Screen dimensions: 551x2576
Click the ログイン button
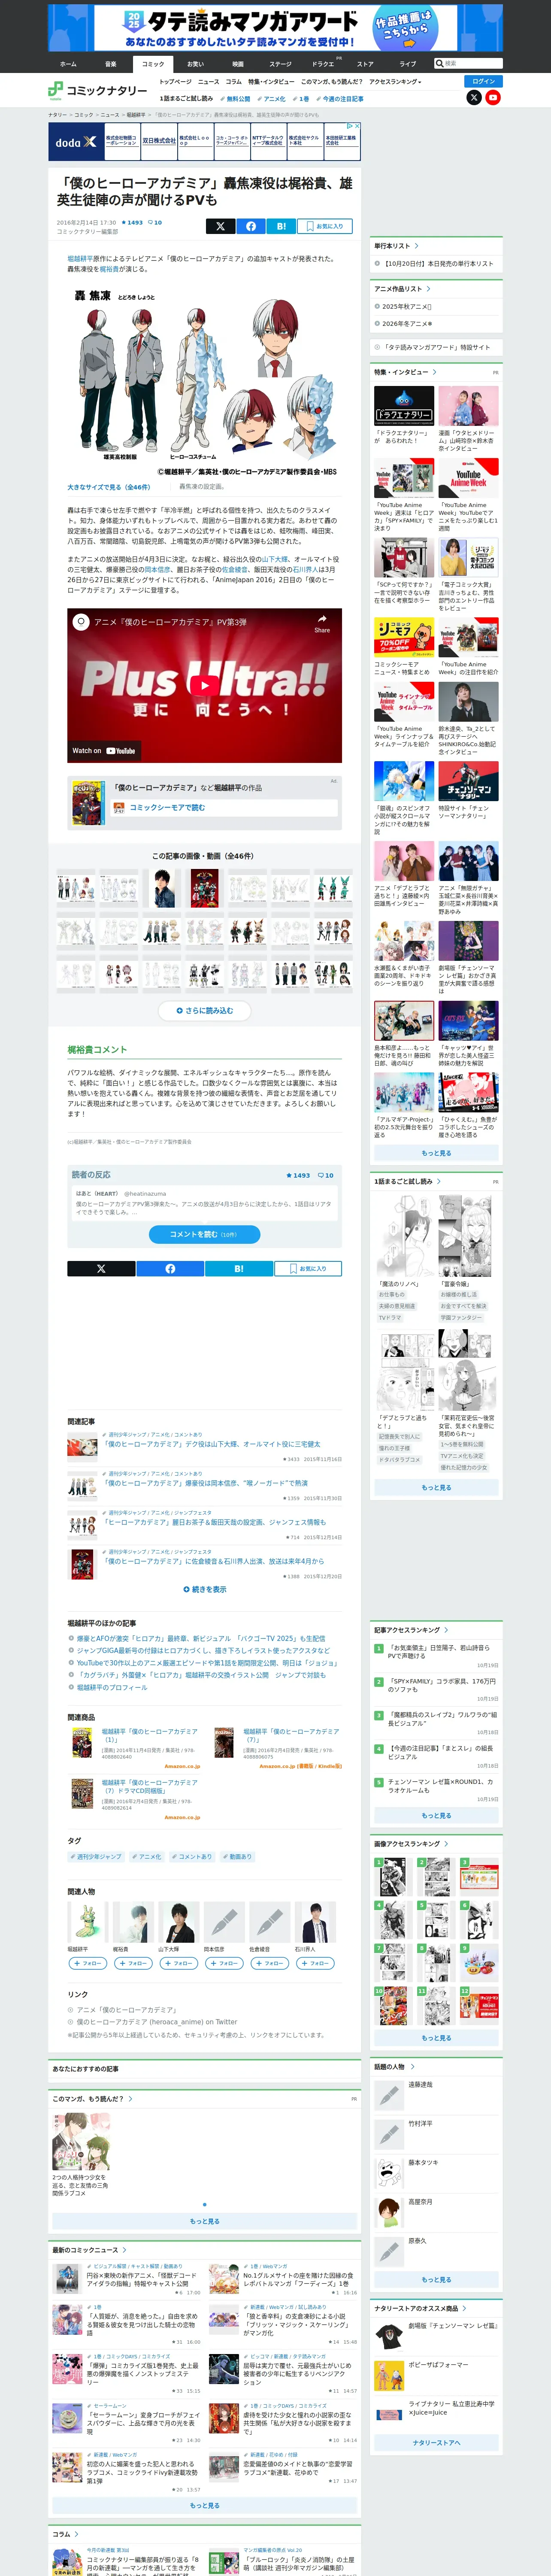click(484, 81)
